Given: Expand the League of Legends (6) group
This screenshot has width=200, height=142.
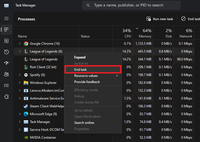Looking at the screenshot, I should (20, 51).
